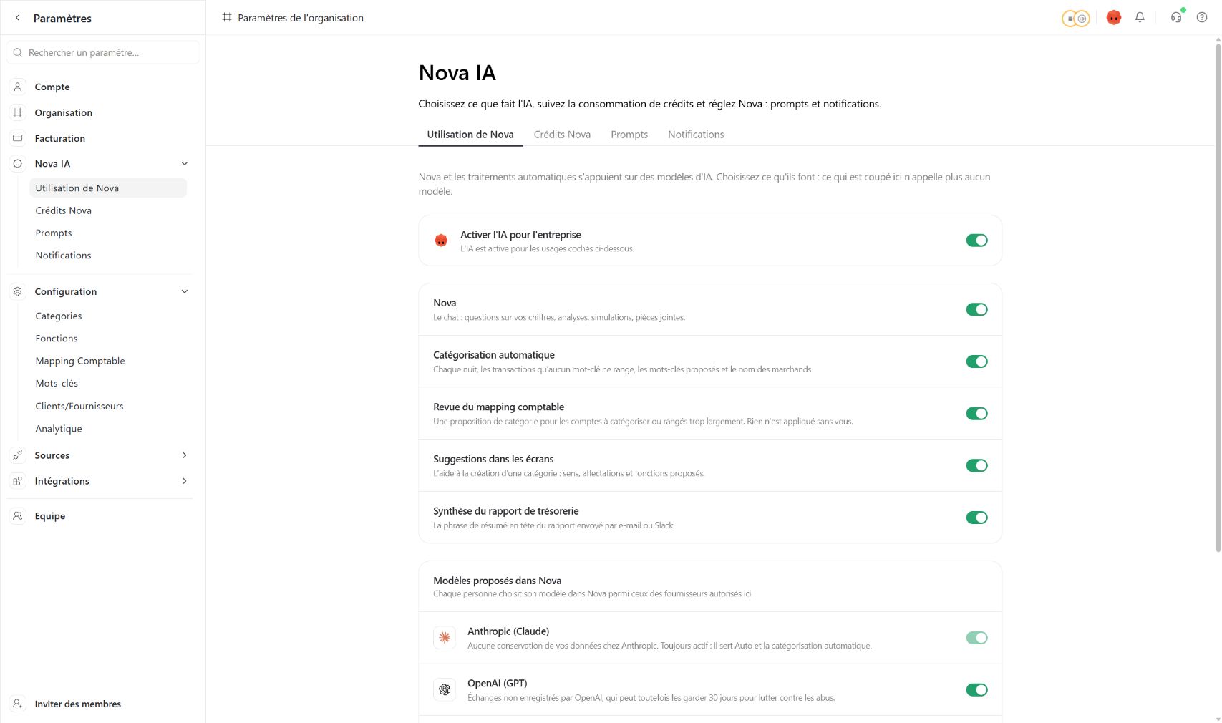
Task: Expand the Intégrations section chevron
Action: coord(185,481)
